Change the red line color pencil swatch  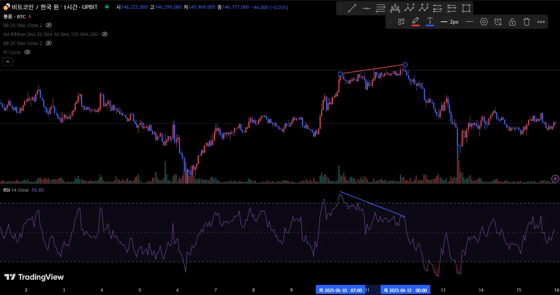tap(416, 22)
